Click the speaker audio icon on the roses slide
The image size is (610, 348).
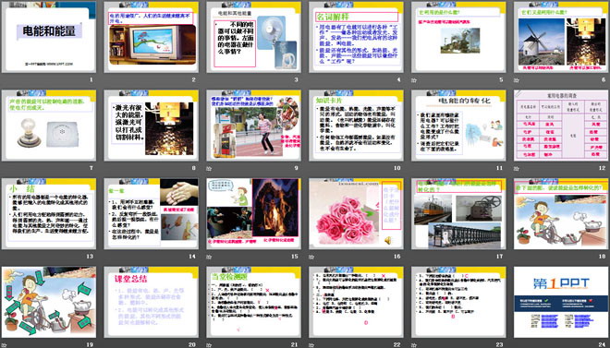(387, 241)
